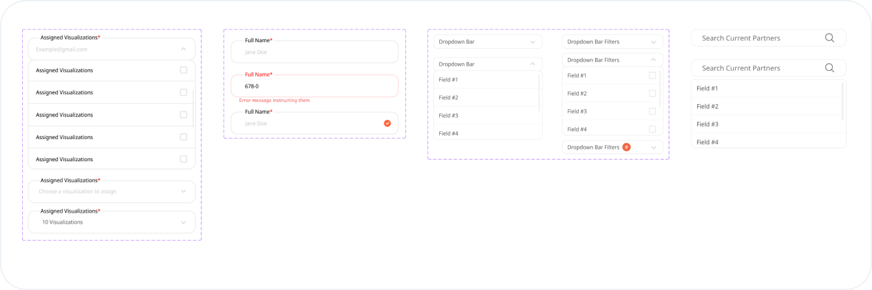Click the scrollbar in the search results list
The height and width of the screenshot is (290, 872).
(843, 101)
